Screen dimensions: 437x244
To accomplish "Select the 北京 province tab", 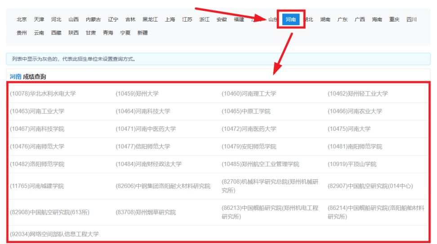I will (x=22, y=19).
